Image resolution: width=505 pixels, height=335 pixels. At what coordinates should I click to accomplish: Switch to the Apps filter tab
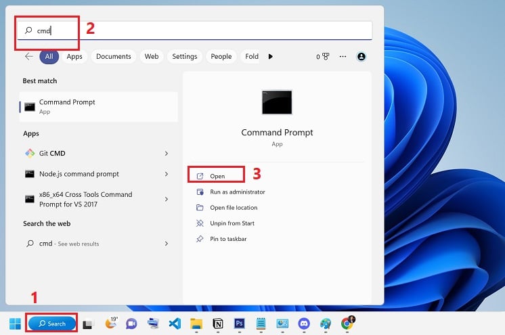tap(74, 57)
